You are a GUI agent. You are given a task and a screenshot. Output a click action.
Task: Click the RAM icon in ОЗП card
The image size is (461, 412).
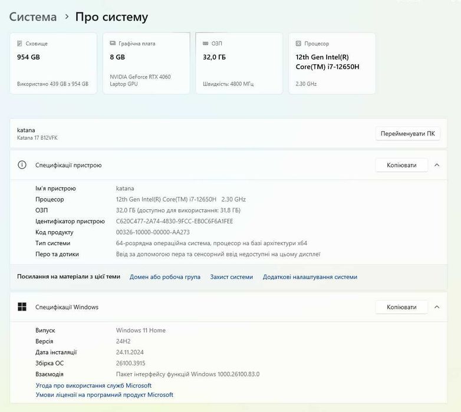pyautogui.click(x=205, y=44)
